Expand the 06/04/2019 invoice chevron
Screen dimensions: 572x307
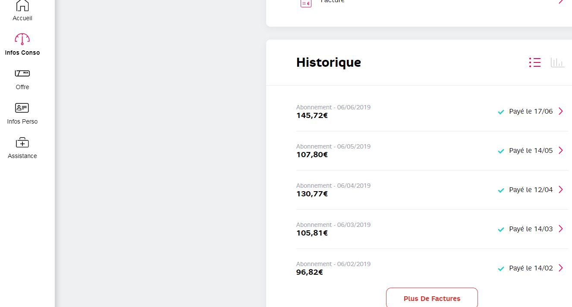[x=561, y=189]
